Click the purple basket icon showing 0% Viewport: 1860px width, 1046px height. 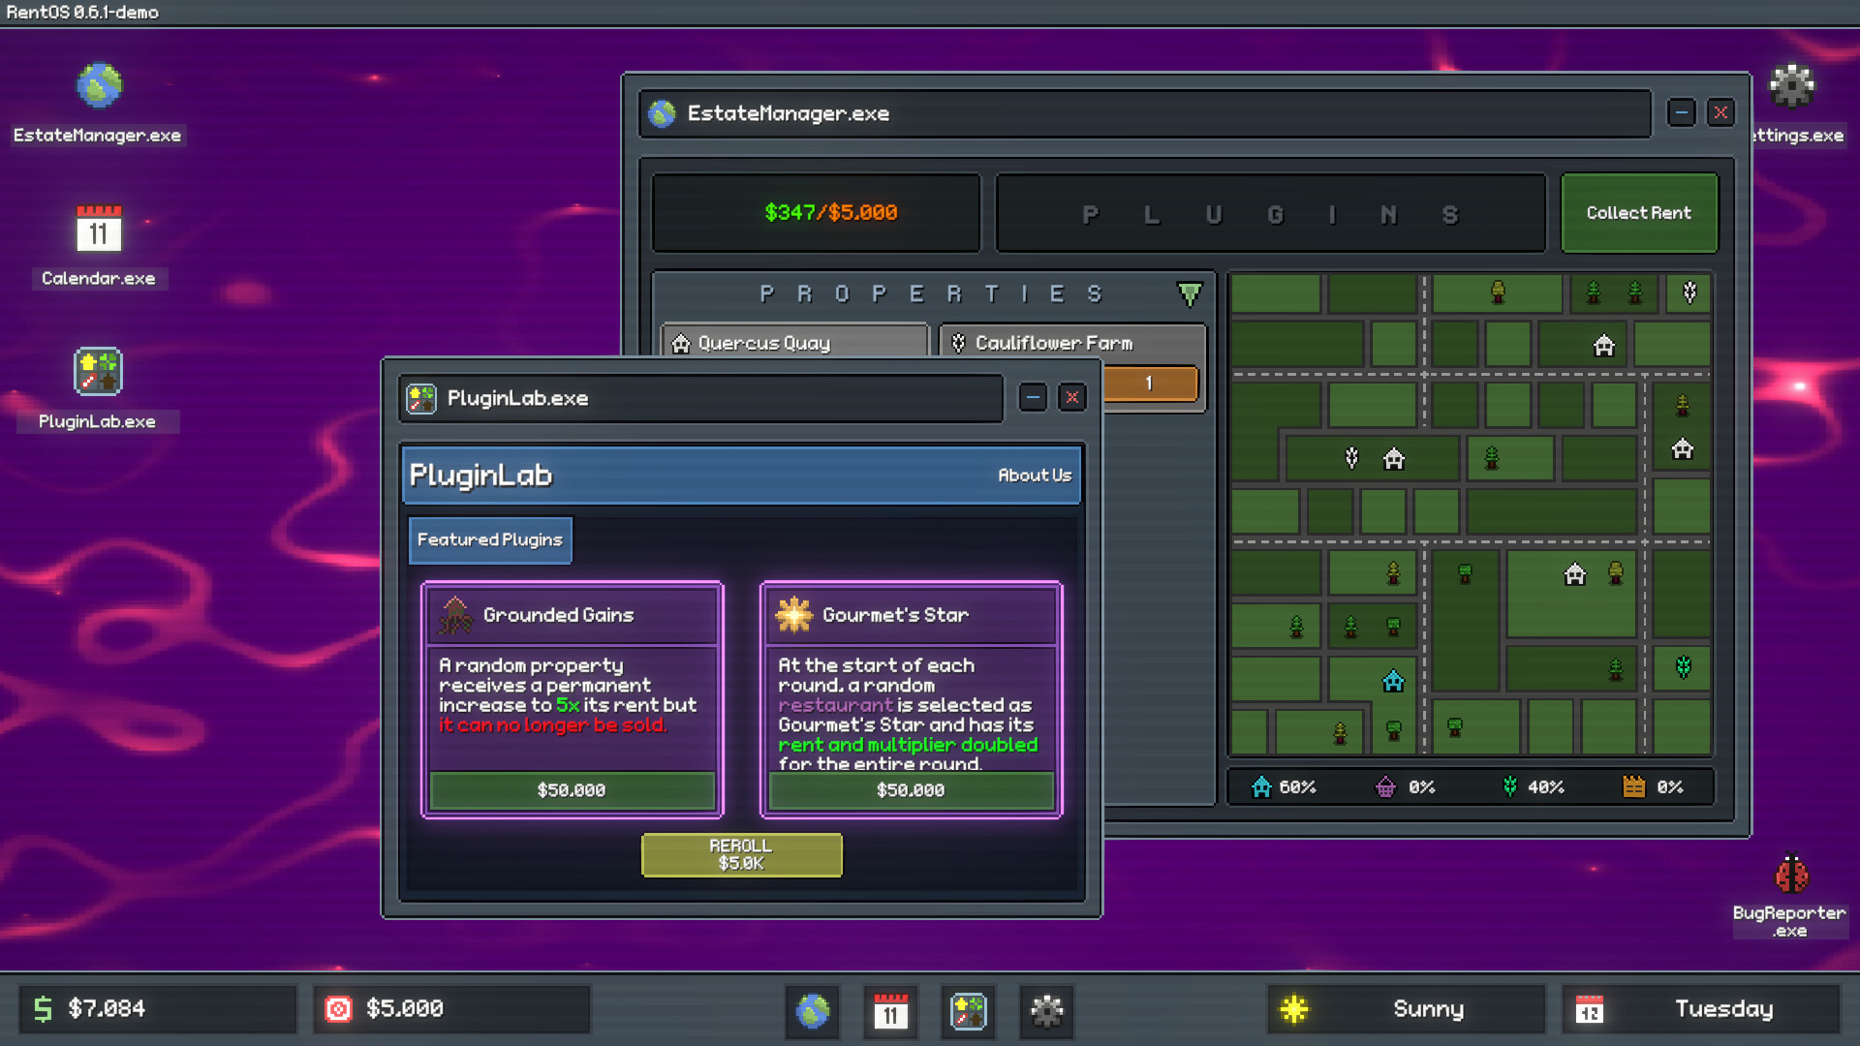tap(1387, 787)
